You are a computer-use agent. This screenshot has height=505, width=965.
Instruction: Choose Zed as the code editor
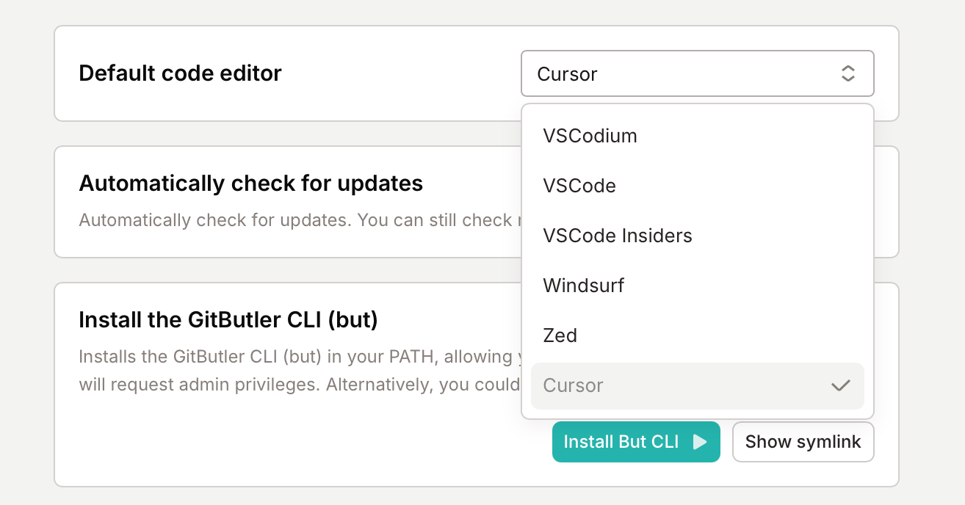(698, 335)
